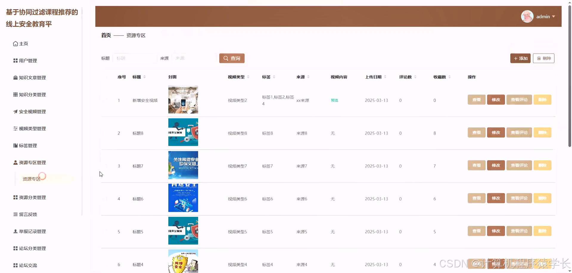Screen dimensions: 572x273
Task: Select the 主页 home icon in sidebar
Action: [x=15, y=44]
